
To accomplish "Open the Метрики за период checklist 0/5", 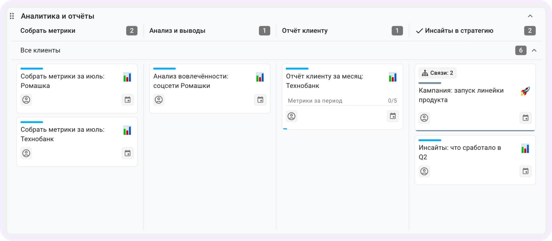I will [342, 101].
